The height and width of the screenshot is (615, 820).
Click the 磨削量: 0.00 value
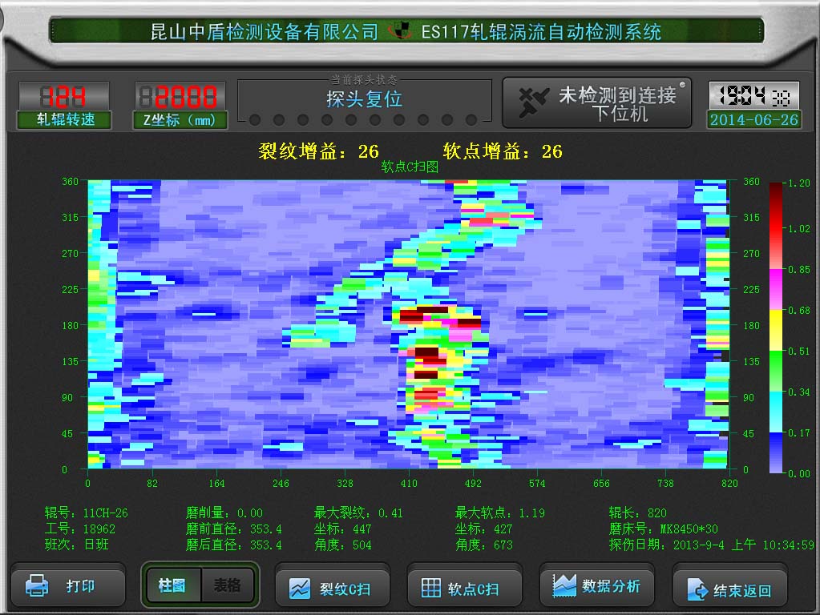tap(225, 513)
